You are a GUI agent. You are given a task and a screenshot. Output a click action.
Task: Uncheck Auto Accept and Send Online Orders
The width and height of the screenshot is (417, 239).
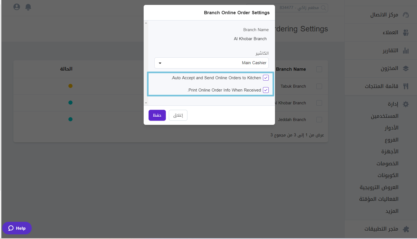tap(266, 78)
